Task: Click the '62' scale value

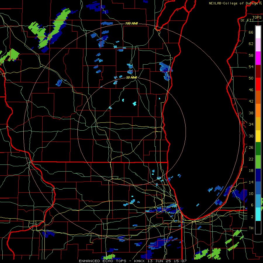Action: click(251, 44)
